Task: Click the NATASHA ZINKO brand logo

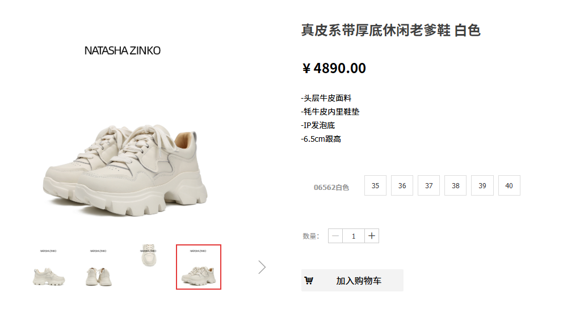Action: tap(123, 50)
